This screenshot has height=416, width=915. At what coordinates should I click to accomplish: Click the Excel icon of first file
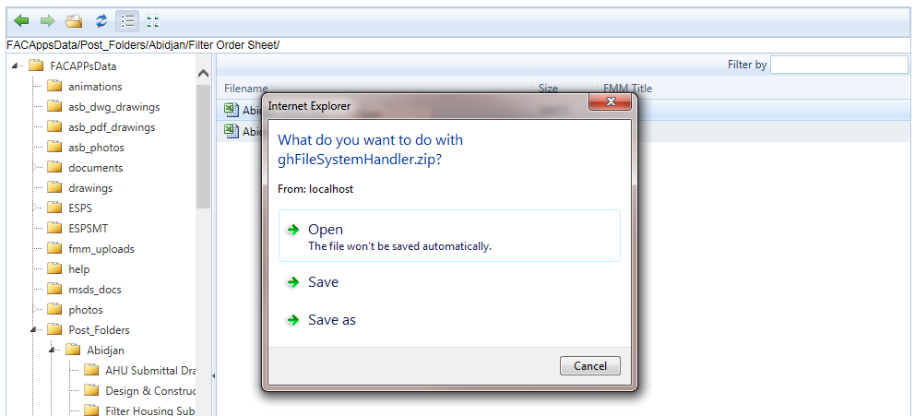[231, 110]
